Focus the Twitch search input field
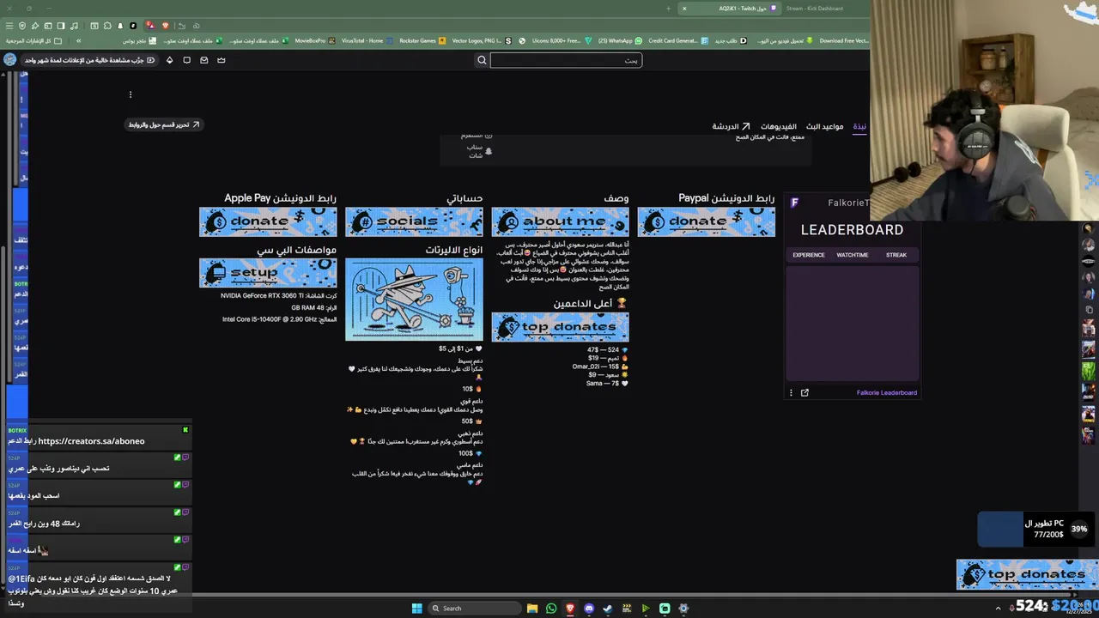Image resolution: width=1099 pixels, height=618 pixels. click(x=566, y=60)
